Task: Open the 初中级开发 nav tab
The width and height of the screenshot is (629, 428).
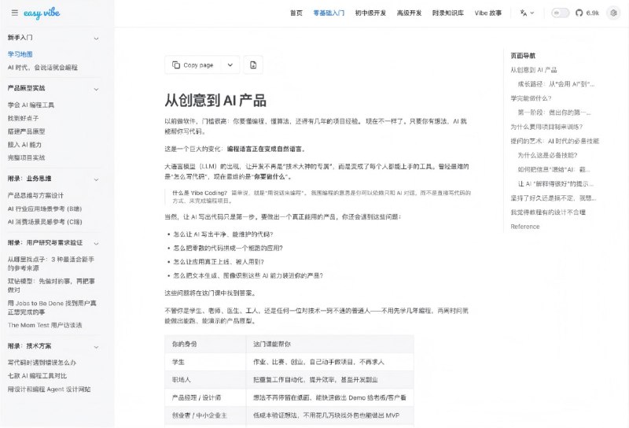Action: [370, 13]
